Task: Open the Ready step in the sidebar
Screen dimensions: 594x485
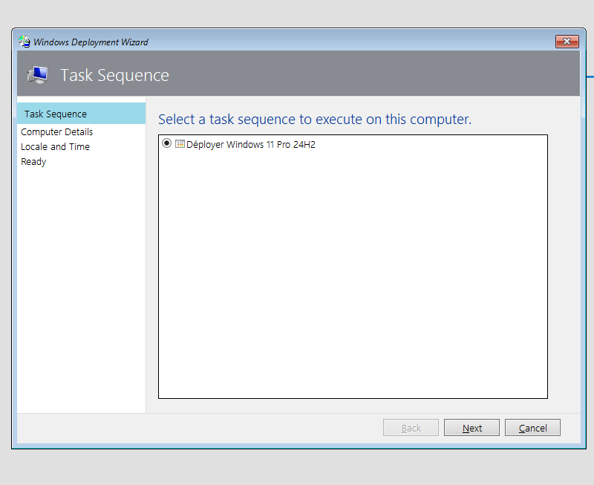Action: [33, 161]
